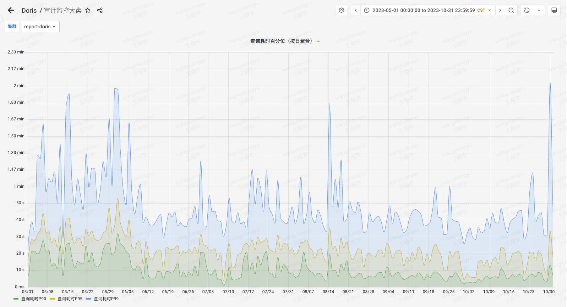Viewport: 567px width, 307px height.
Task: Click the 0 ms y-axis label
Action: pyautogui.click(x=20, y=287)
